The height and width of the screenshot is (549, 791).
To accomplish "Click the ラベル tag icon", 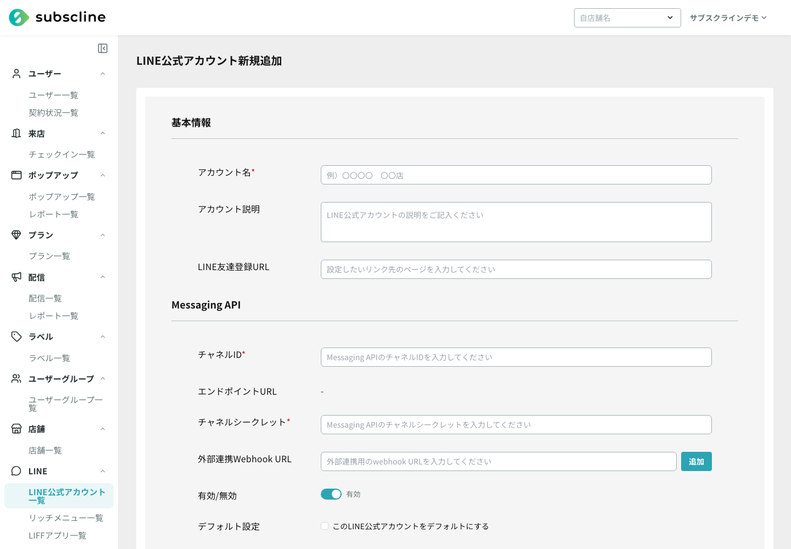I will [x=16, y=337].
